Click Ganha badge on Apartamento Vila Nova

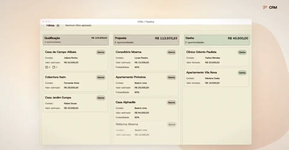pos(242,73)
